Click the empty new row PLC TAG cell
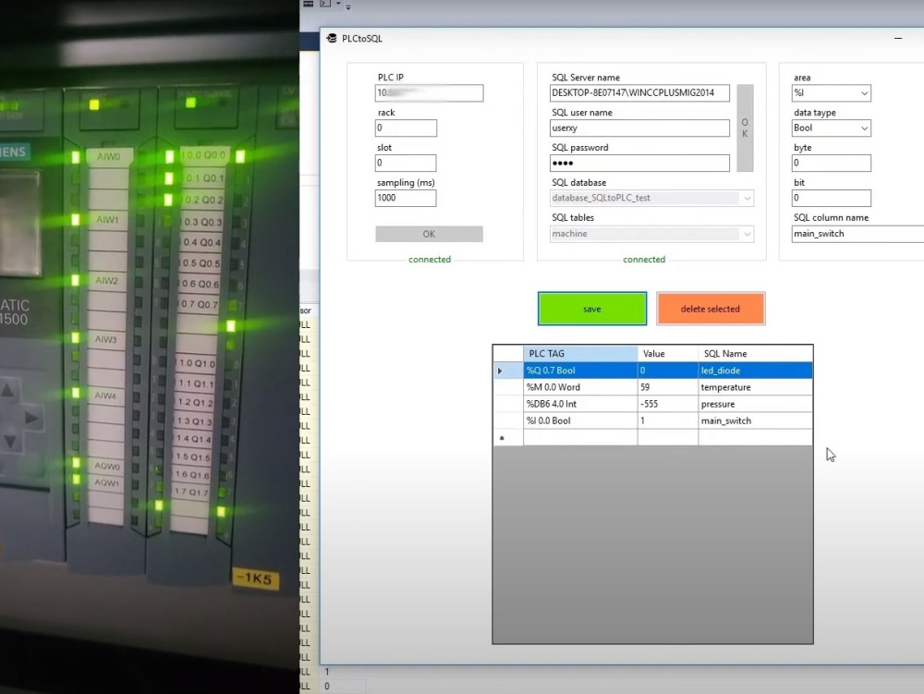The width and height of the screenshot is (924, 694). [x=580, y=438]
